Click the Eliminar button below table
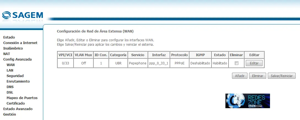This screenshot has height=120, width=300. tap(258, 76)
